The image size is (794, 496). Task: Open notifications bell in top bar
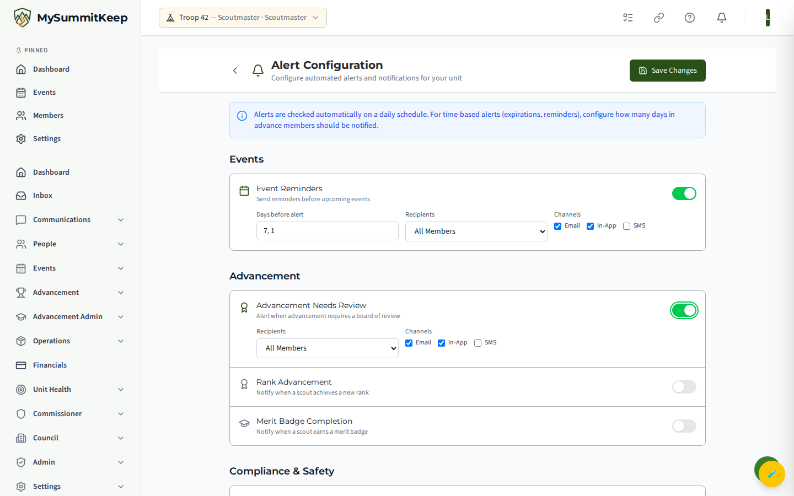click(722, 18)
